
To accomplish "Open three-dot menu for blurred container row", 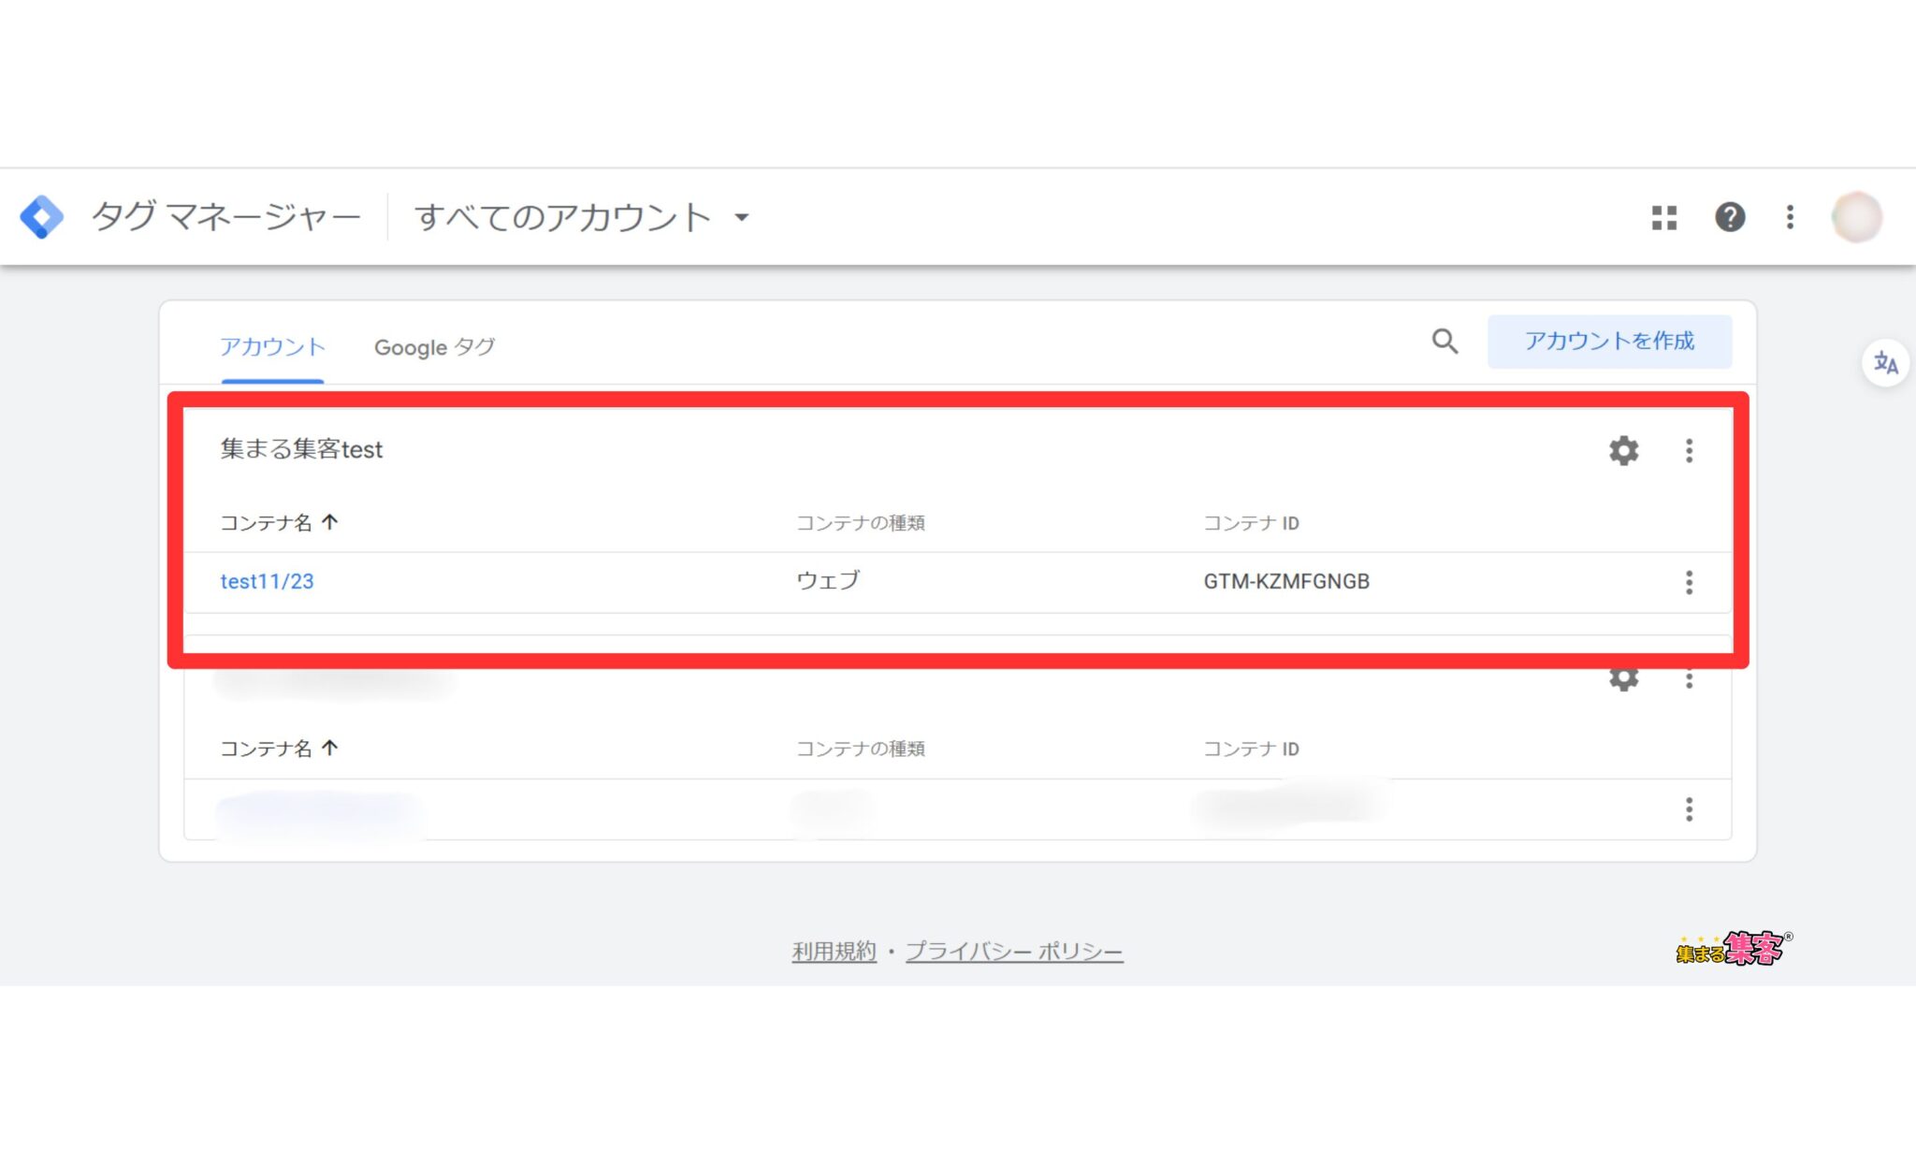I will coord(1689,809).
